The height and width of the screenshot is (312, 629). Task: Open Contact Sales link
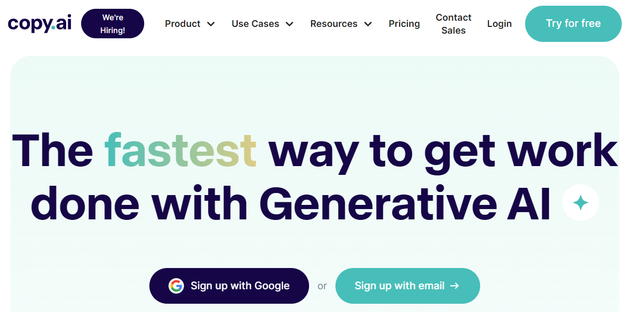453,24
